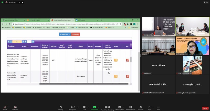This screenshot has height=111, width=210.
Task: Reload the current page
Action: tap(9, 24)
